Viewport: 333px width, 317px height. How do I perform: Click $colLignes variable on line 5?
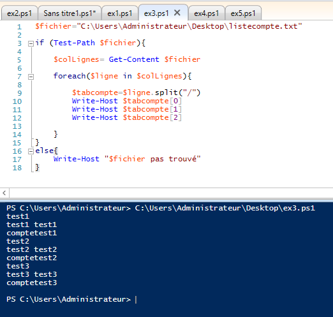click(76, 59)
